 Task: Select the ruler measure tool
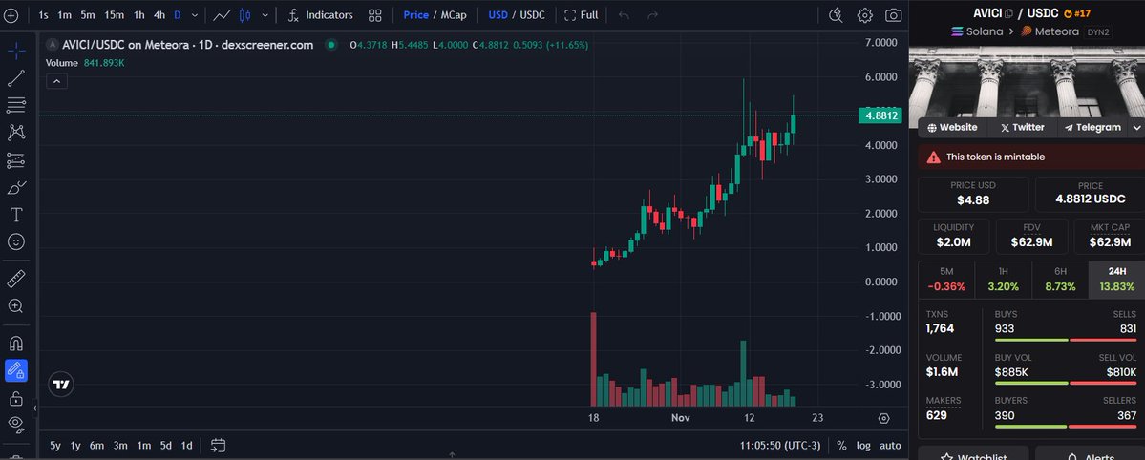coord(16,278)
